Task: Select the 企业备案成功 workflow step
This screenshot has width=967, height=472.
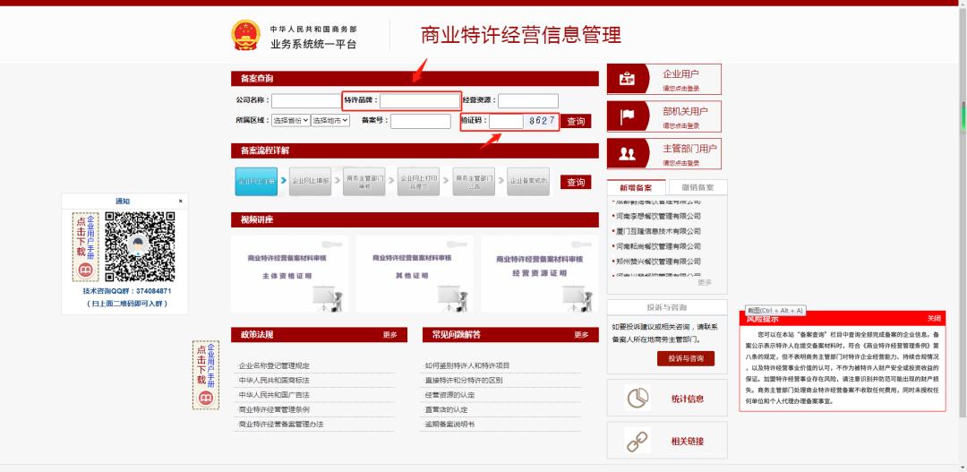Action: tap(528, 182)
